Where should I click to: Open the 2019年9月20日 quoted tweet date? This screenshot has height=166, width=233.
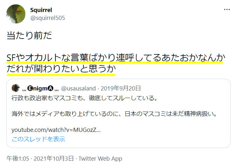121,88
